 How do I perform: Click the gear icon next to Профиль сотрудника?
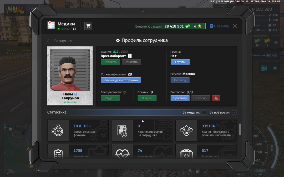point(118,40)
